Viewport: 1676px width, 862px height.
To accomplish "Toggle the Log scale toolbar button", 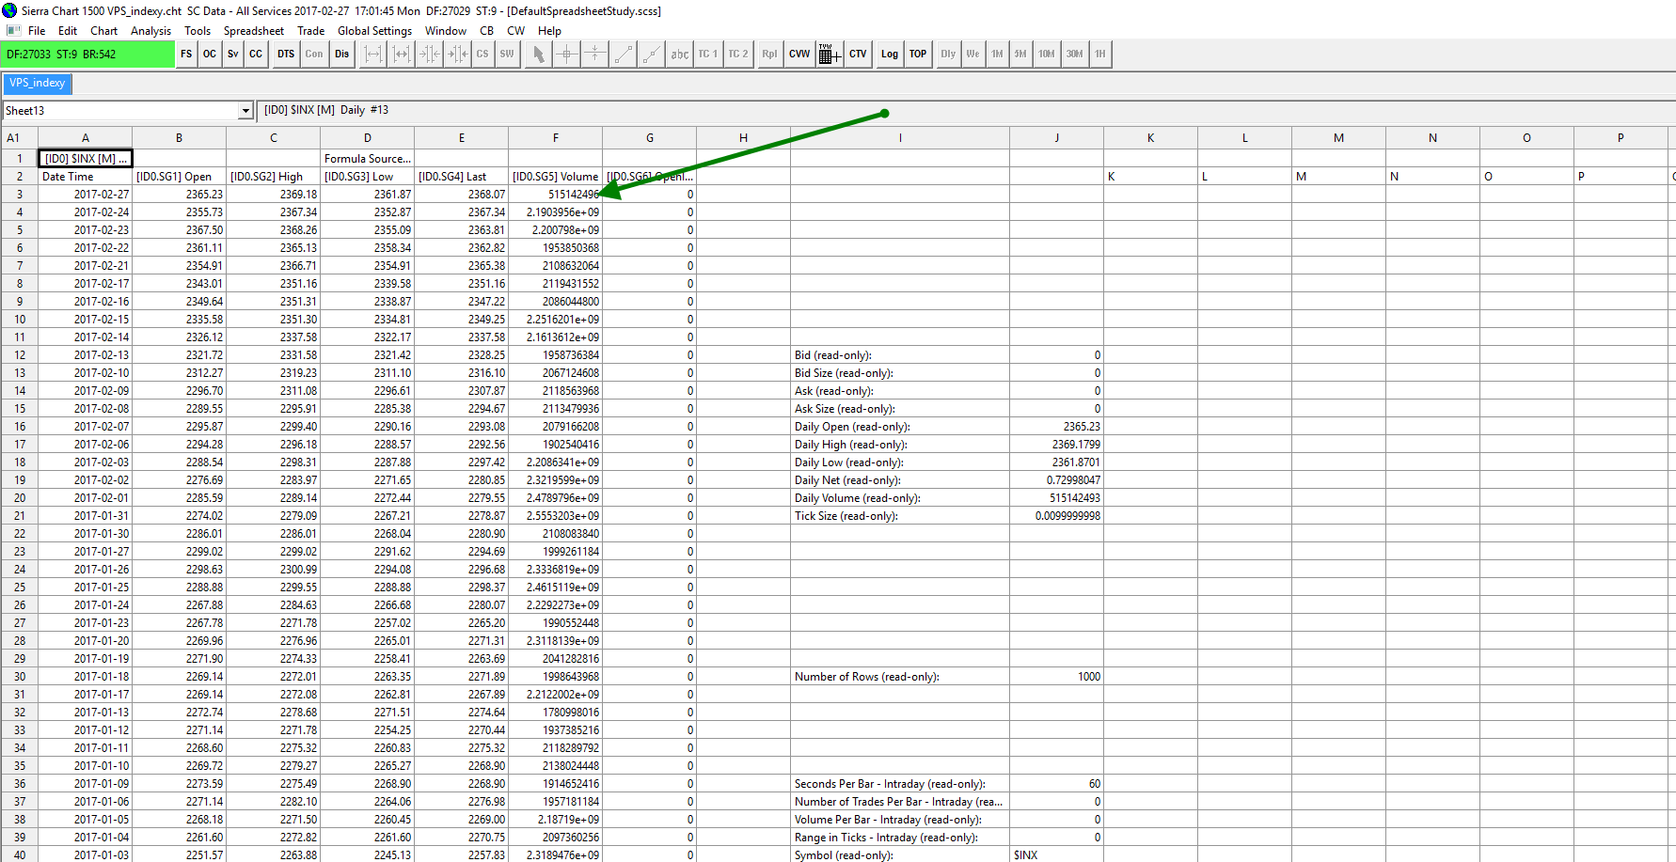I will [890, 55].
